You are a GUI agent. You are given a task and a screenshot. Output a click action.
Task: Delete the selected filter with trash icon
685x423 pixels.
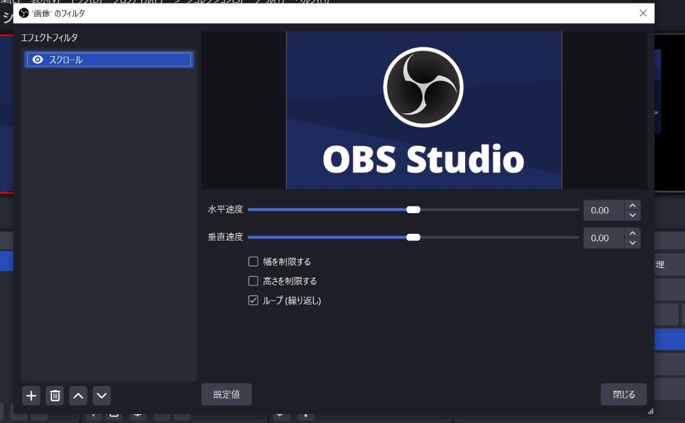click(55, 396)
